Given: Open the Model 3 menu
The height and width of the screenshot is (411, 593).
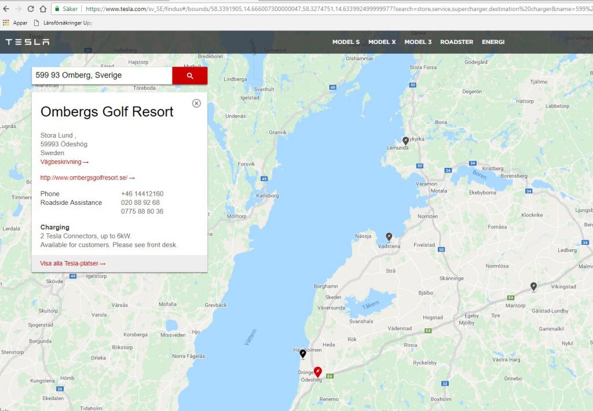Looking at the screenshot, I should [418, 42].
